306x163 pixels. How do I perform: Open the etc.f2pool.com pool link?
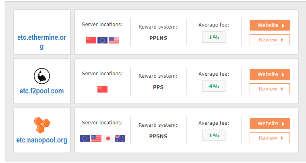tap(42, 91)
